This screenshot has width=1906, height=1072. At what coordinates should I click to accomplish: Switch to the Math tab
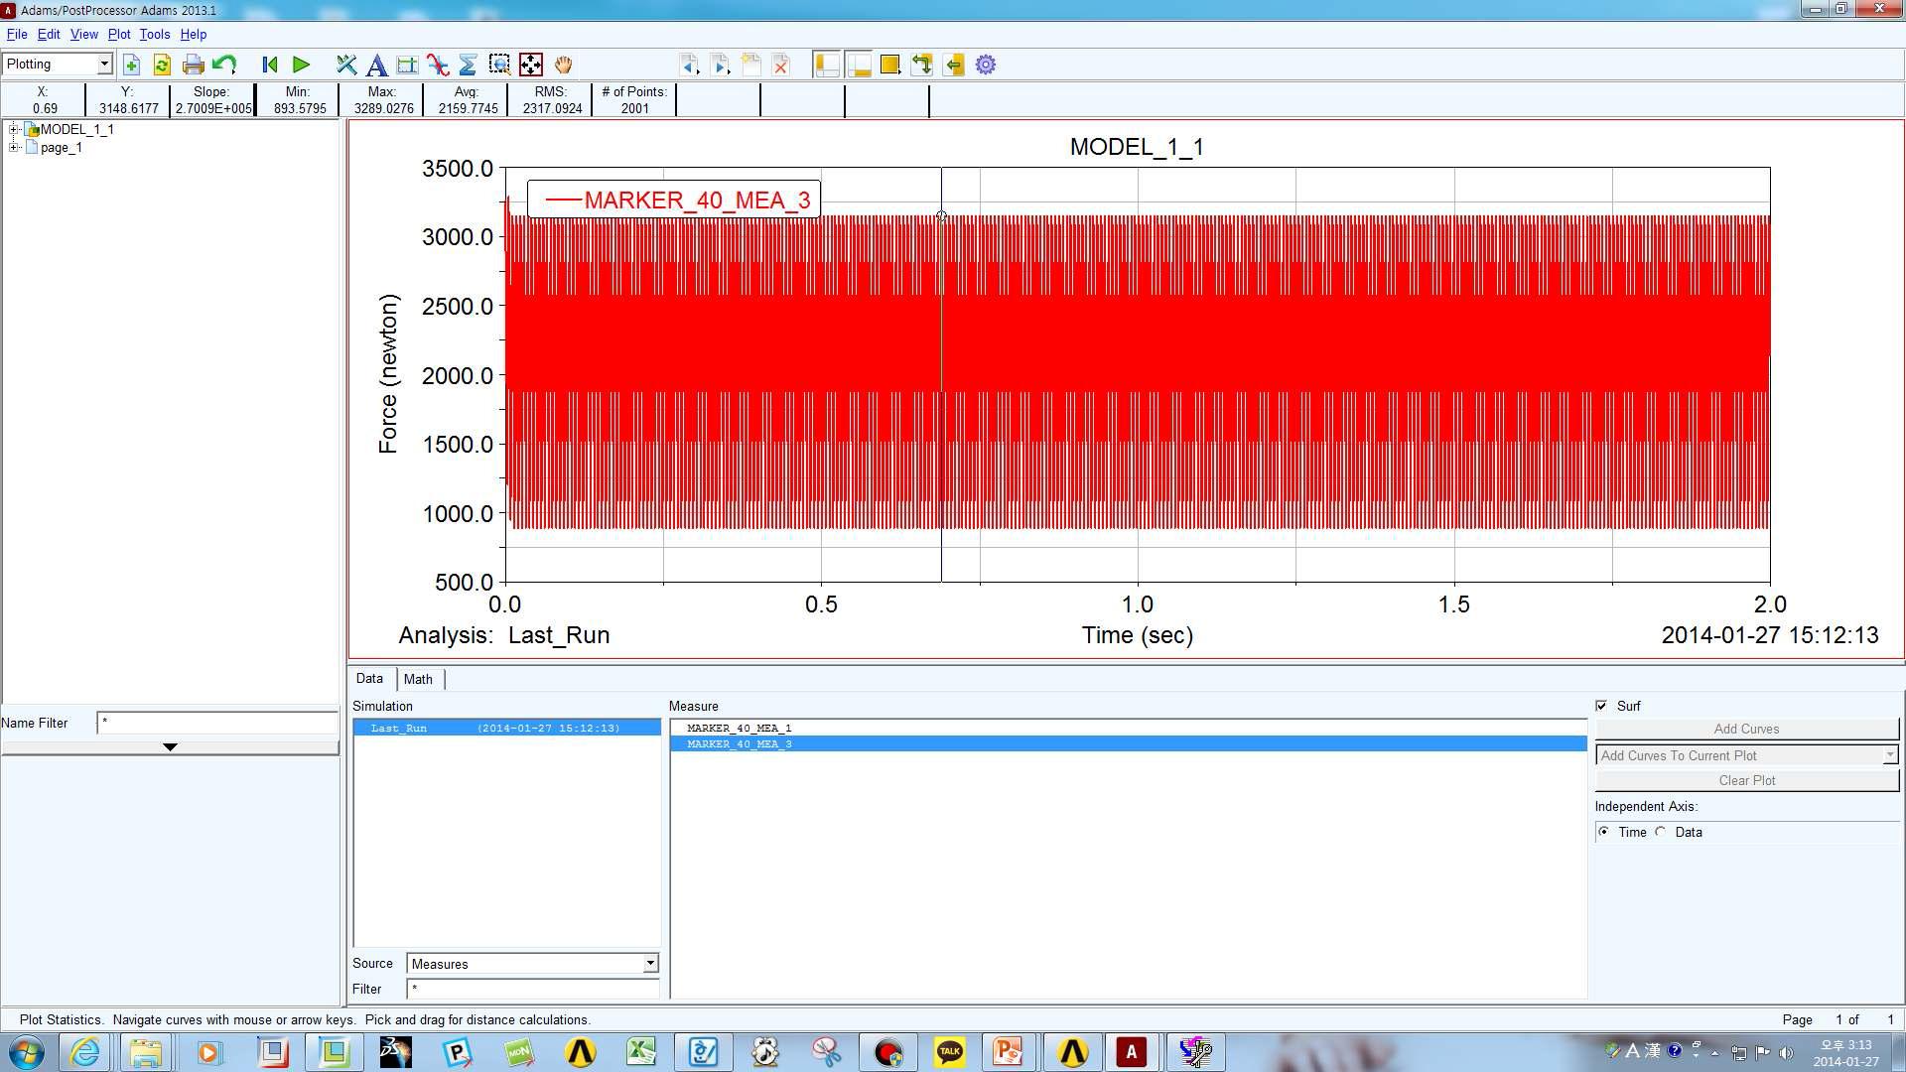click(418, 680)
